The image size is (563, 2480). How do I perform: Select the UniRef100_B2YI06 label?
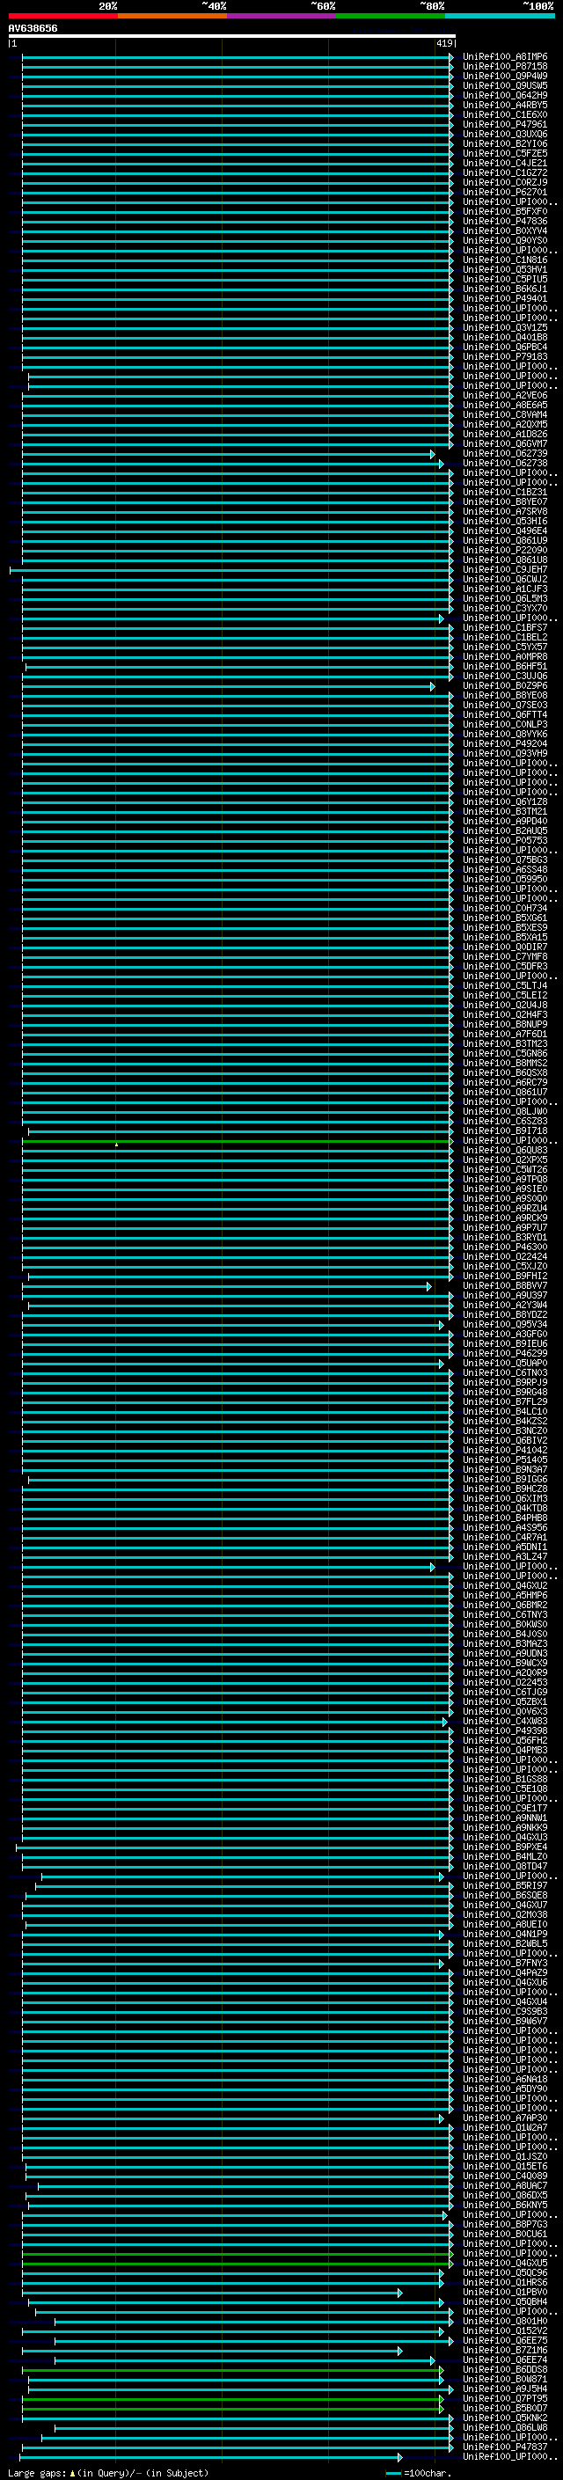click(x=505, y=143)
